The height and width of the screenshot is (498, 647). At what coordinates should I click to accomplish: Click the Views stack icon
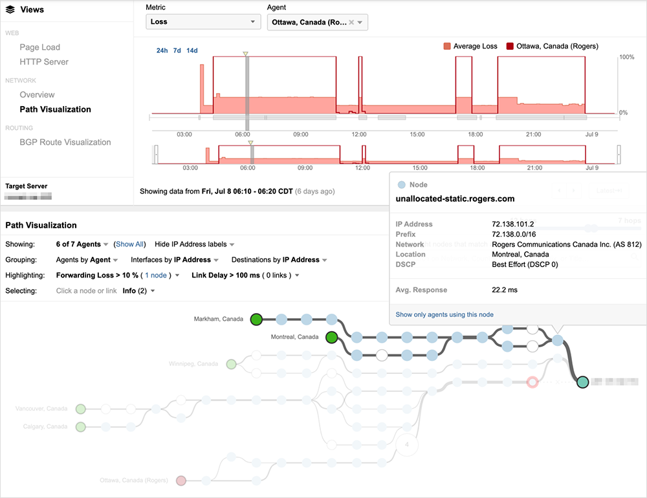(10, 10)
